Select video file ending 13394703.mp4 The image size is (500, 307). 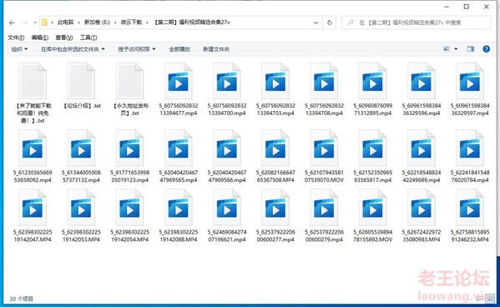[275, 89]
